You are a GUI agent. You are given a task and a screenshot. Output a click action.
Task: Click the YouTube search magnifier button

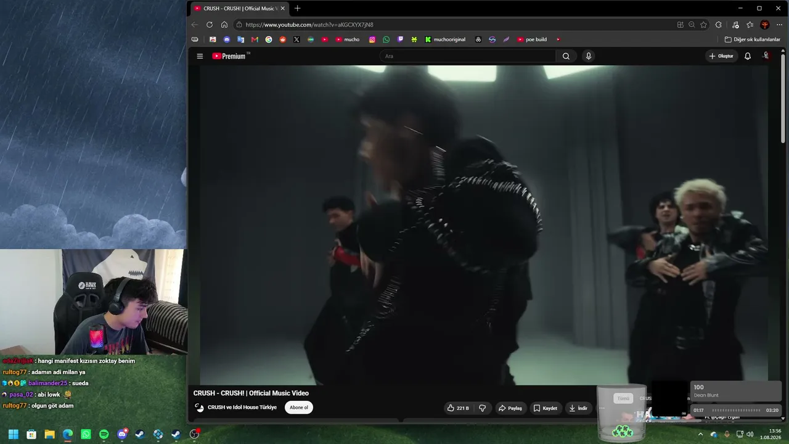pos(566,56)
